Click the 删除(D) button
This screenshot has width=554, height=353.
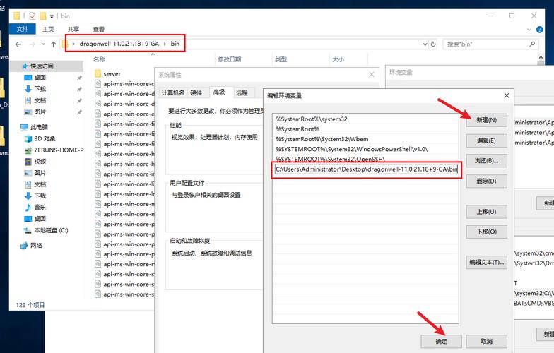pos(486,181)
